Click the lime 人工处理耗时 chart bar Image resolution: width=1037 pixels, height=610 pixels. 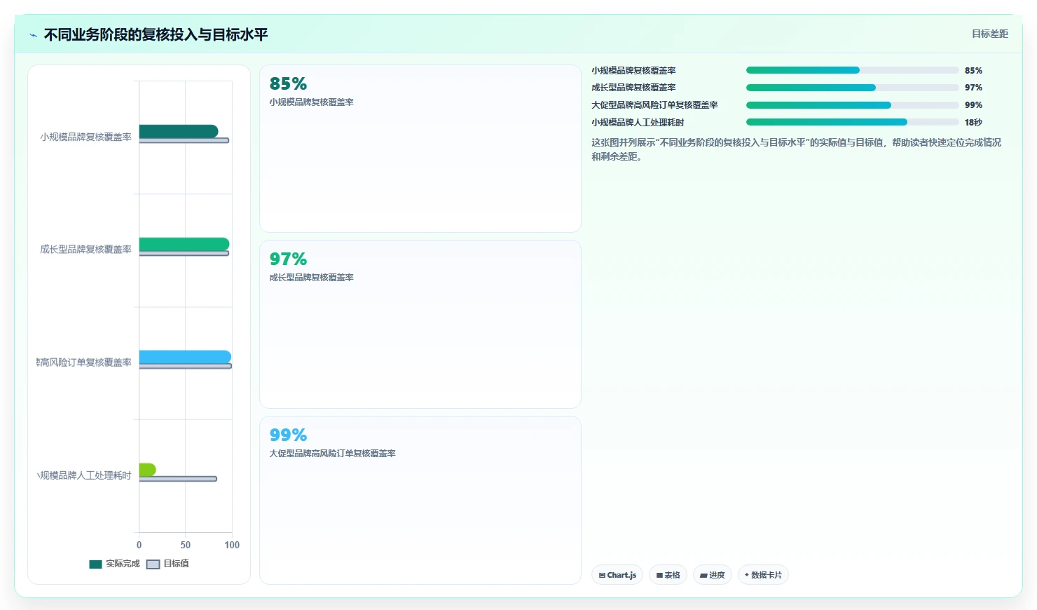point(147,470)
